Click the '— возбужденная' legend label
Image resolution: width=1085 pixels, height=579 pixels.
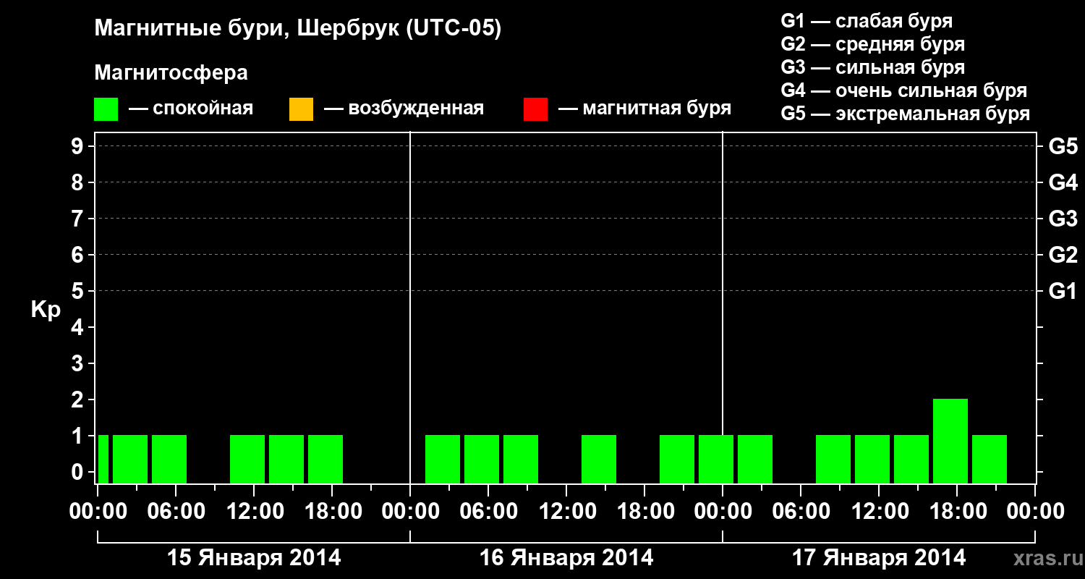404,109
